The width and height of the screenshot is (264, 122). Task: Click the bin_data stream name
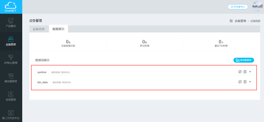[x=43, y=82]
